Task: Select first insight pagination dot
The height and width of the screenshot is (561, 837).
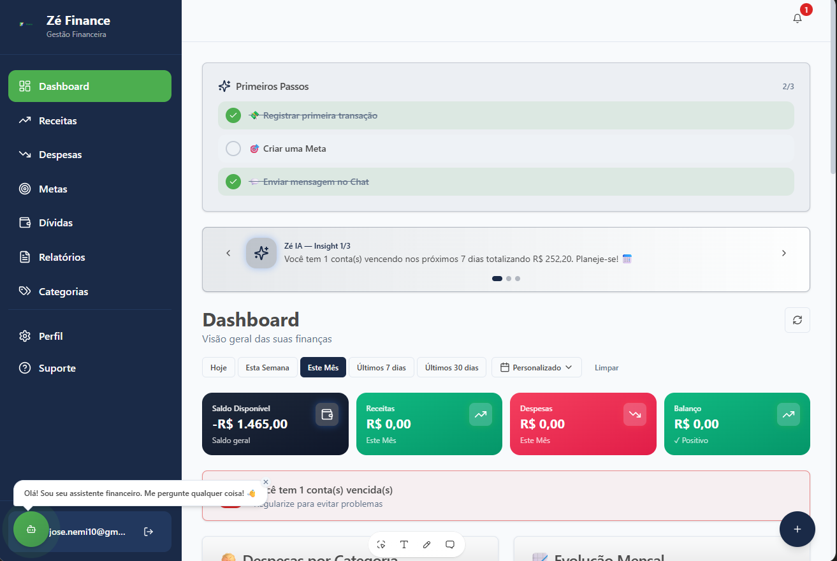Action: coord(497,279)
